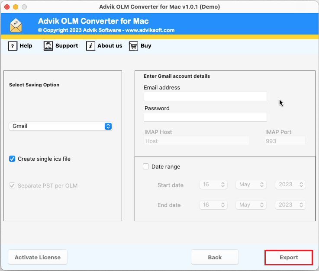This screenshot has width=319, height=271.
Task: Enable the Date range checkbox
Action: pyautogui.click(x=146, y=166)
